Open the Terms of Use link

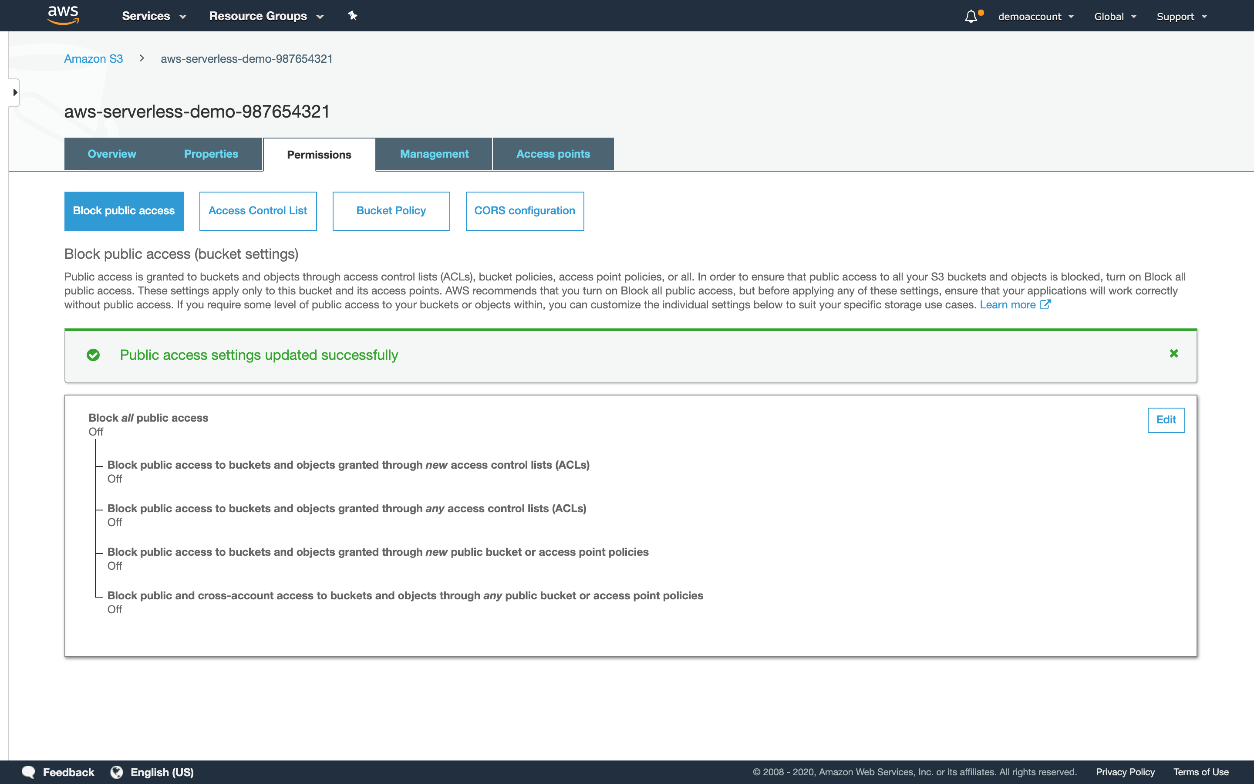point(1201,772)
